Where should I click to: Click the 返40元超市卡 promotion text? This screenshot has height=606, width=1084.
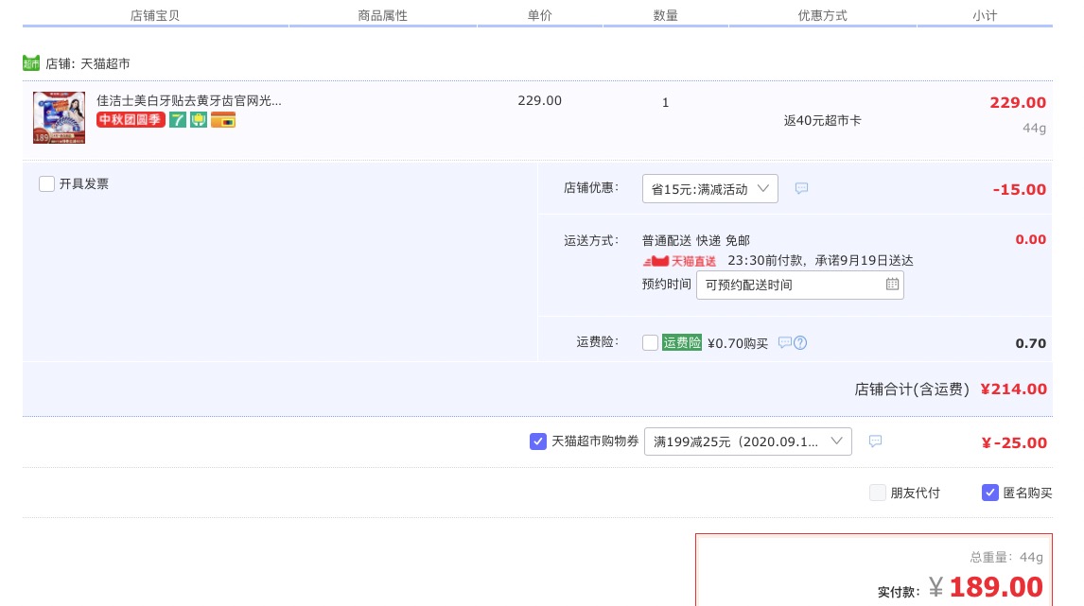click(822, 120)
